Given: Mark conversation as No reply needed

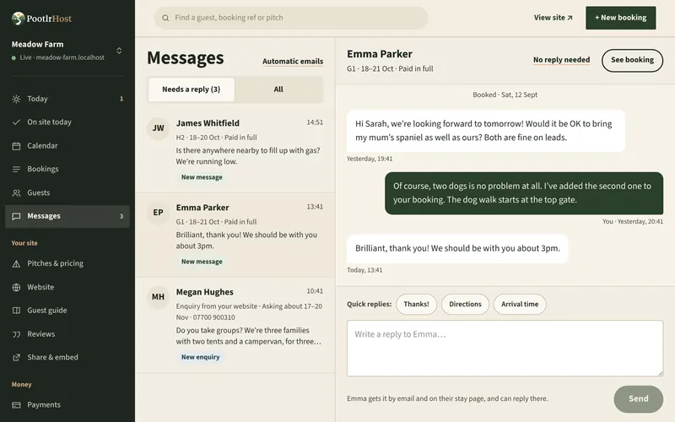Looking at the screenshot, I should click(x=561, y=60).
